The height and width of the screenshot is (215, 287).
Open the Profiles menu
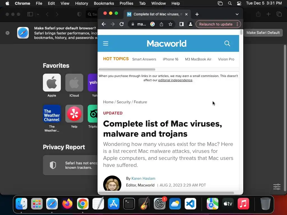pos(126,3)
